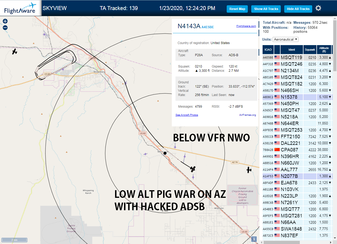Screen dimensions: 337x244
Task: Select the N396HR row
Action: click(297, 156)
